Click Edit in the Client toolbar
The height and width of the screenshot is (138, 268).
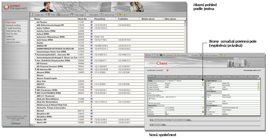point(156,55)
